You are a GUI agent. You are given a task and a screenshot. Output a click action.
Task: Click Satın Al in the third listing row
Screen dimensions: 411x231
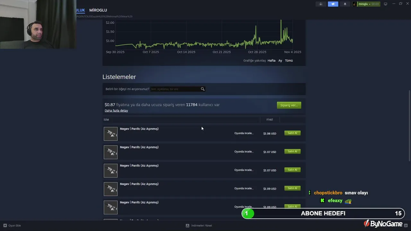click(293, 170)
